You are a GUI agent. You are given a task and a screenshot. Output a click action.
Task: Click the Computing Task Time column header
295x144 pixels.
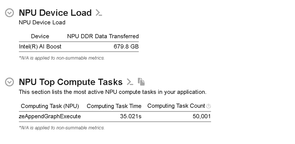point(114,106)
